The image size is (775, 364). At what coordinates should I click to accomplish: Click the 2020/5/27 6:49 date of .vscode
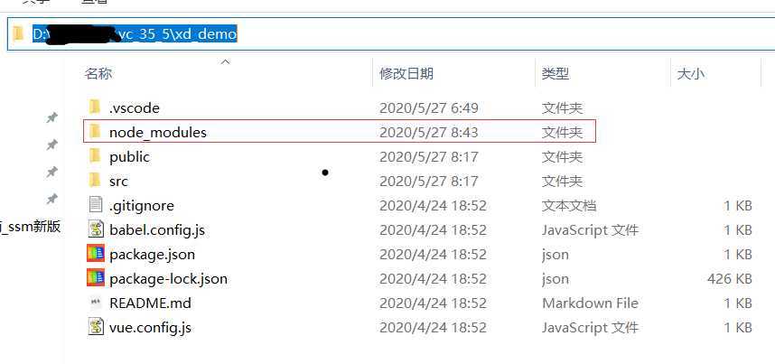[x=428, y=107]
